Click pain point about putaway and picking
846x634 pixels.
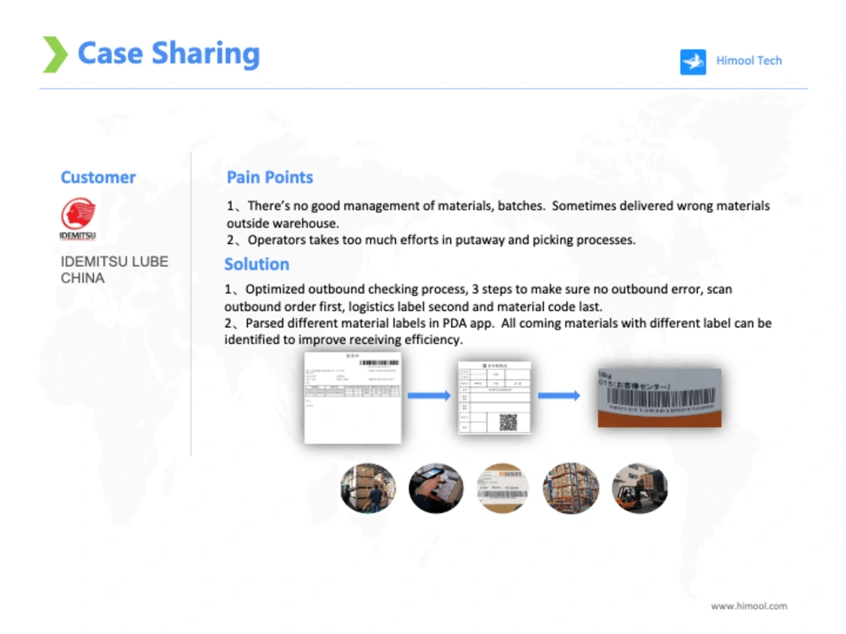[x=431, y=240]
